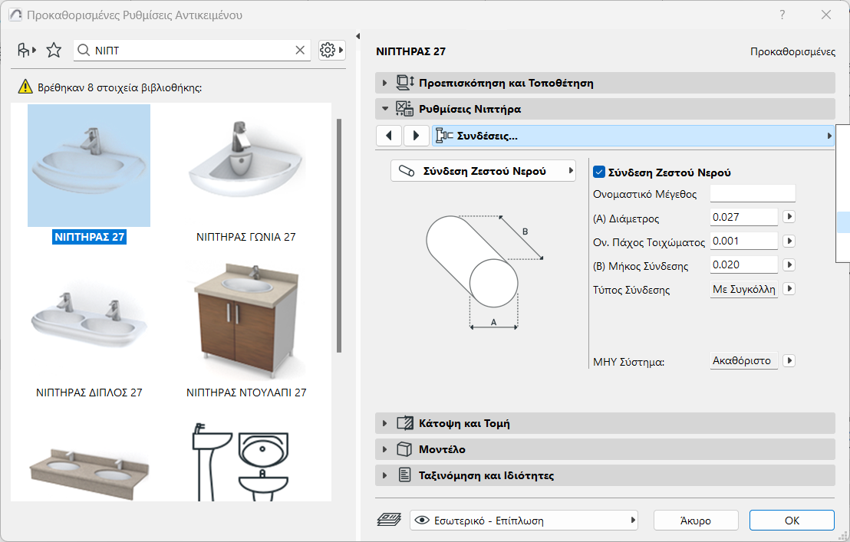This screenshot has width=850, height=542.
Task: Go to next settings page
Action: click(x=416, y=136)
